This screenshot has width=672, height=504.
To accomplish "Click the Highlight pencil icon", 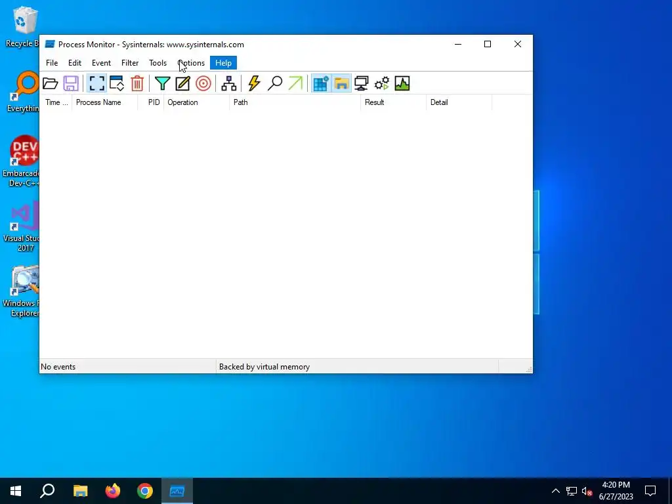I will click(x=182, y=83).
